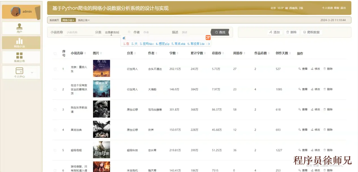Screen dimensions: 358x172
Task: Click the 查找 search button
Action: pos(220,32)
